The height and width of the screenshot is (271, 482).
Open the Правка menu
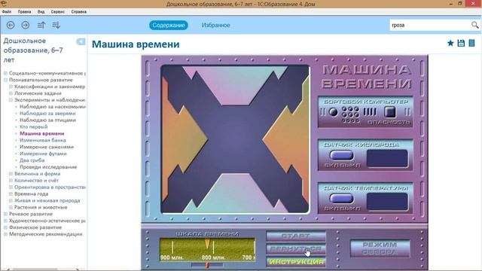(x=24, y=12)
